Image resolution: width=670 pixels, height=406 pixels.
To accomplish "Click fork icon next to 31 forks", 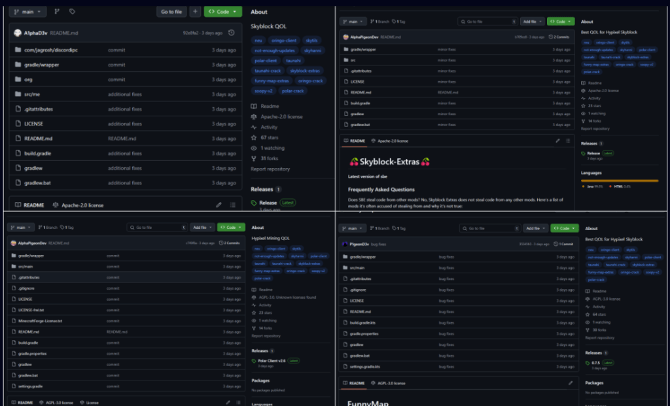I will click(x=254, y=158).
